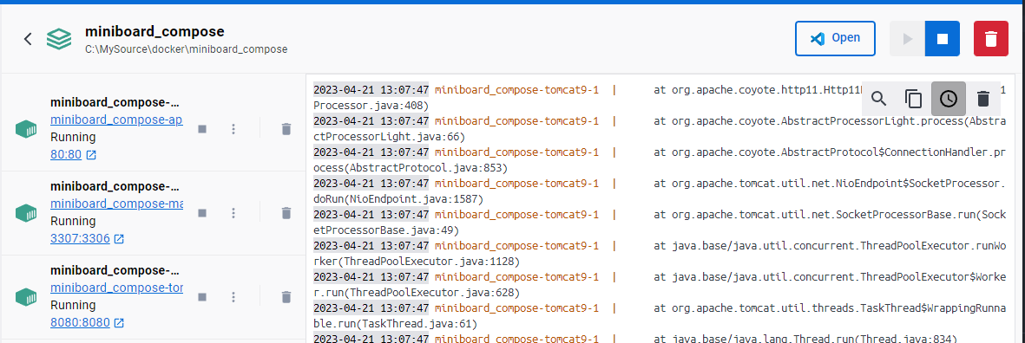Toggle log timestamps clock icon

(948, 99)
